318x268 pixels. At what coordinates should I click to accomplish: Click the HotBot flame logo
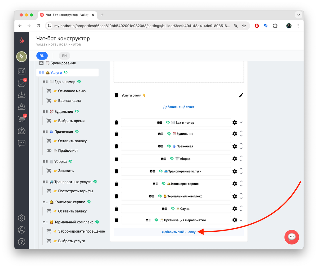pos(22,40)
